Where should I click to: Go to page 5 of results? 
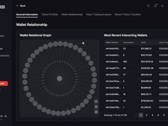(x=164, y=115)
